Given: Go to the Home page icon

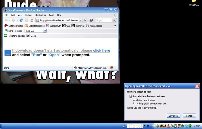Looking at the screenshot, I should click(x=32, y=20).
